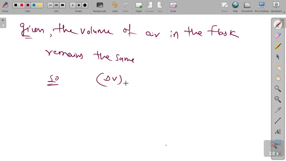286x161 pixels.
Task: Open the OpenBoard menu
Action: [276, 7]
